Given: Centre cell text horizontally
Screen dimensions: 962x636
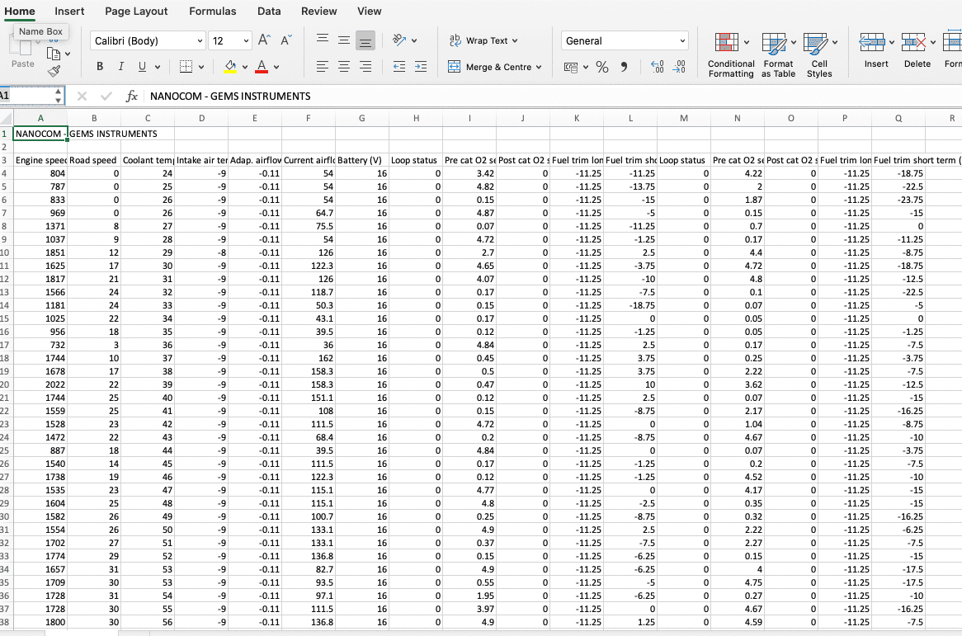Looking at the screenshot, I should pyautogui.click(x=344, y=67).
